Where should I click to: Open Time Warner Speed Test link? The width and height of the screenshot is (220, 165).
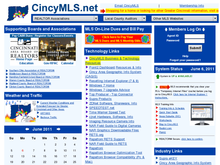[x=107, y=112]
